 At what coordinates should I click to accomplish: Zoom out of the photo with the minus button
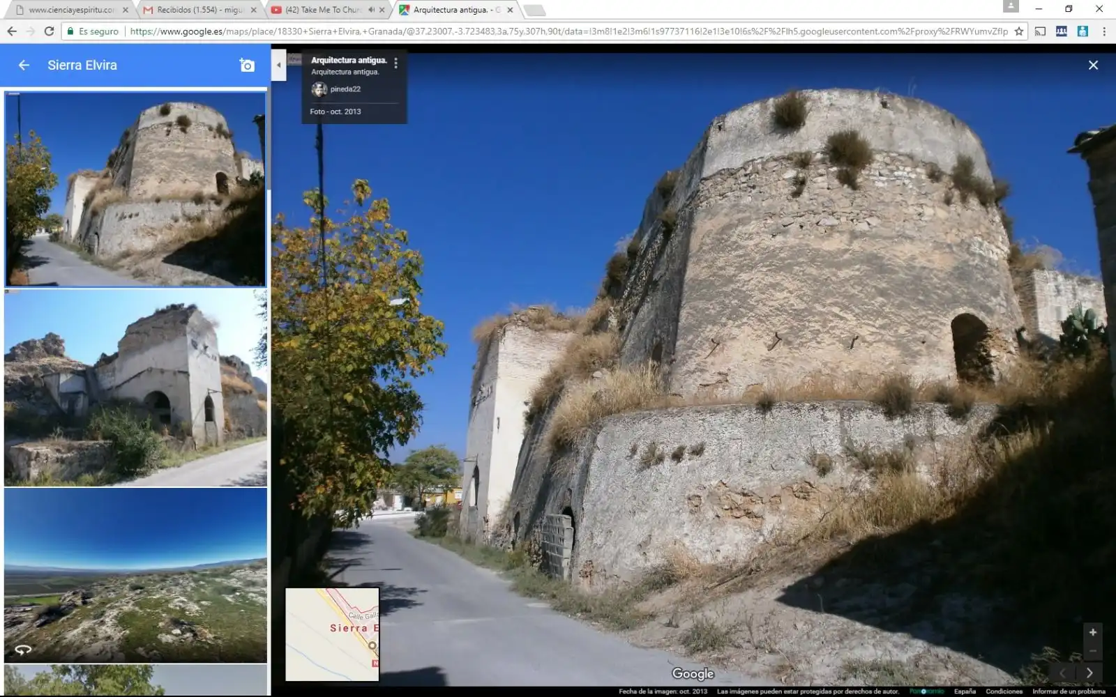tap(1092, 651)
